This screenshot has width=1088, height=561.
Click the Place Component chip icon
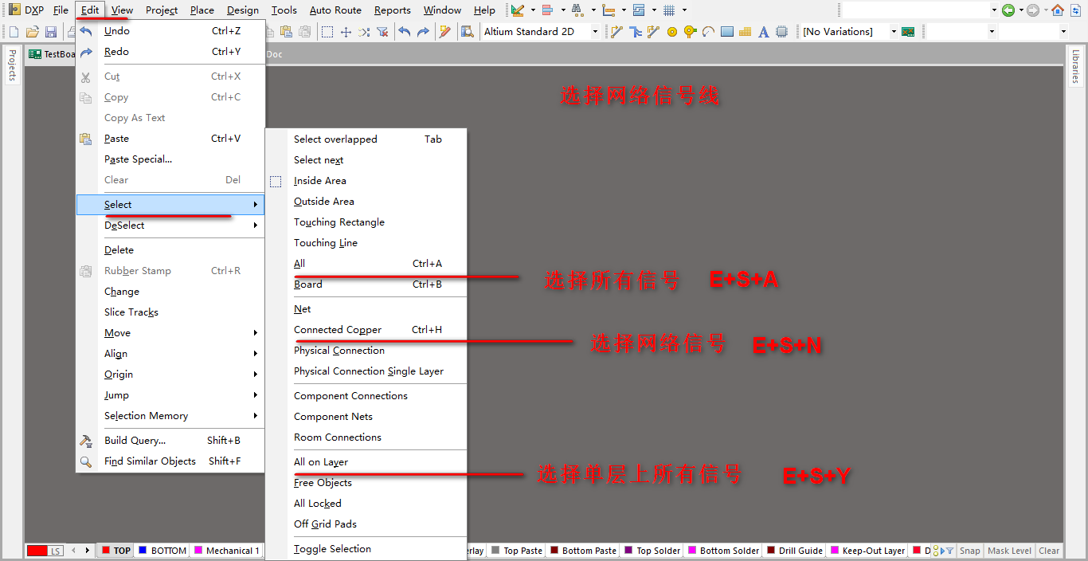[782, 32]
